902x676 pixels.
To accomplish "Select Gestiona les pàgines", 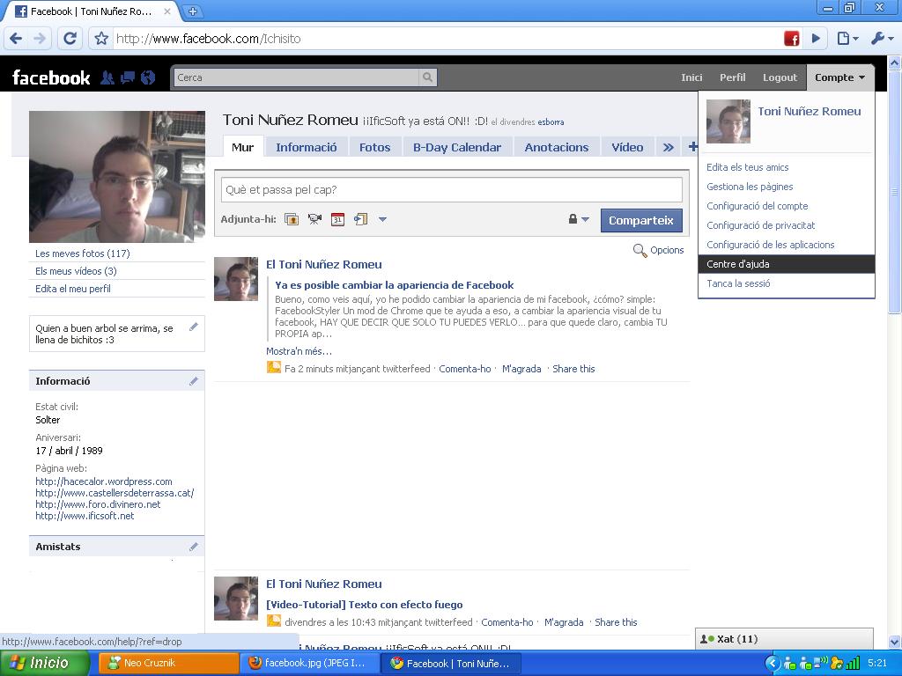I will (750, 187).
